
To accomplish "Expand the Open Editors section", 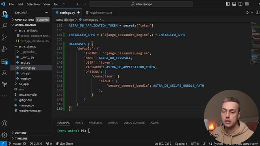I will pos(31,19).
